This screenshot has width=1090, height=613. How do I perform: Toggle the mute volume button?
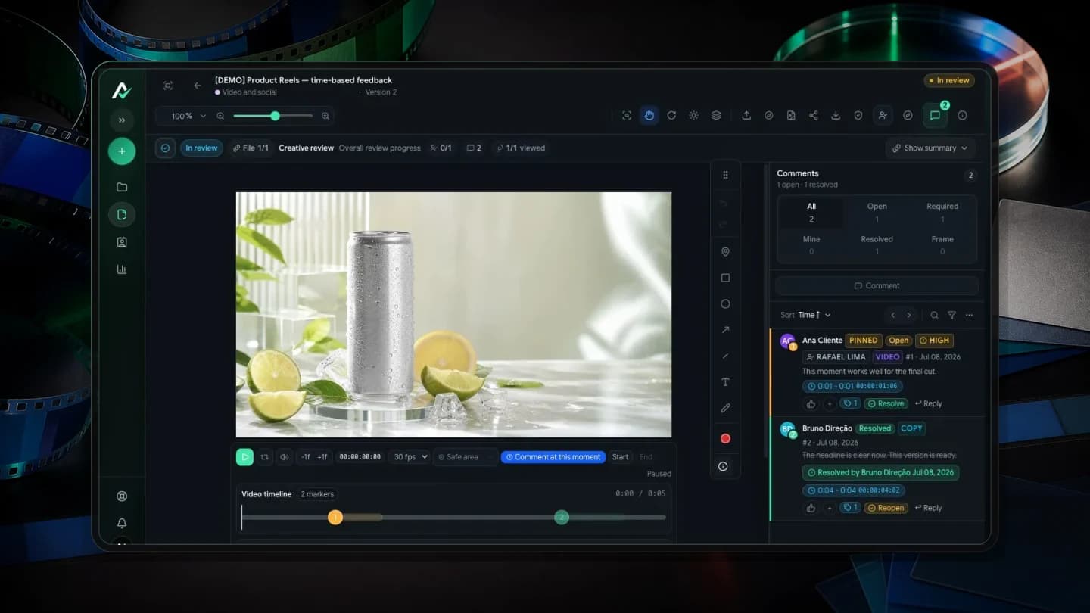tap(285, 457)
